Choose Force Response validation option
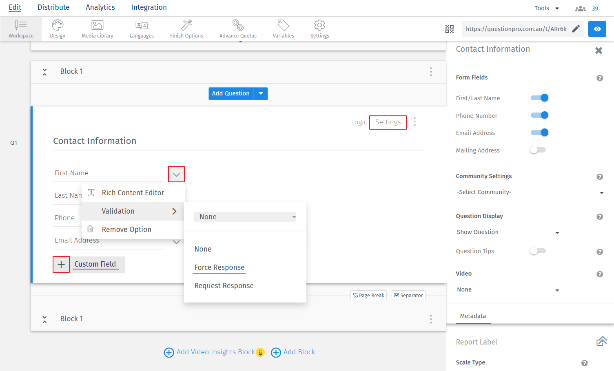The image size is (614, 371). [x=219, y=267]
